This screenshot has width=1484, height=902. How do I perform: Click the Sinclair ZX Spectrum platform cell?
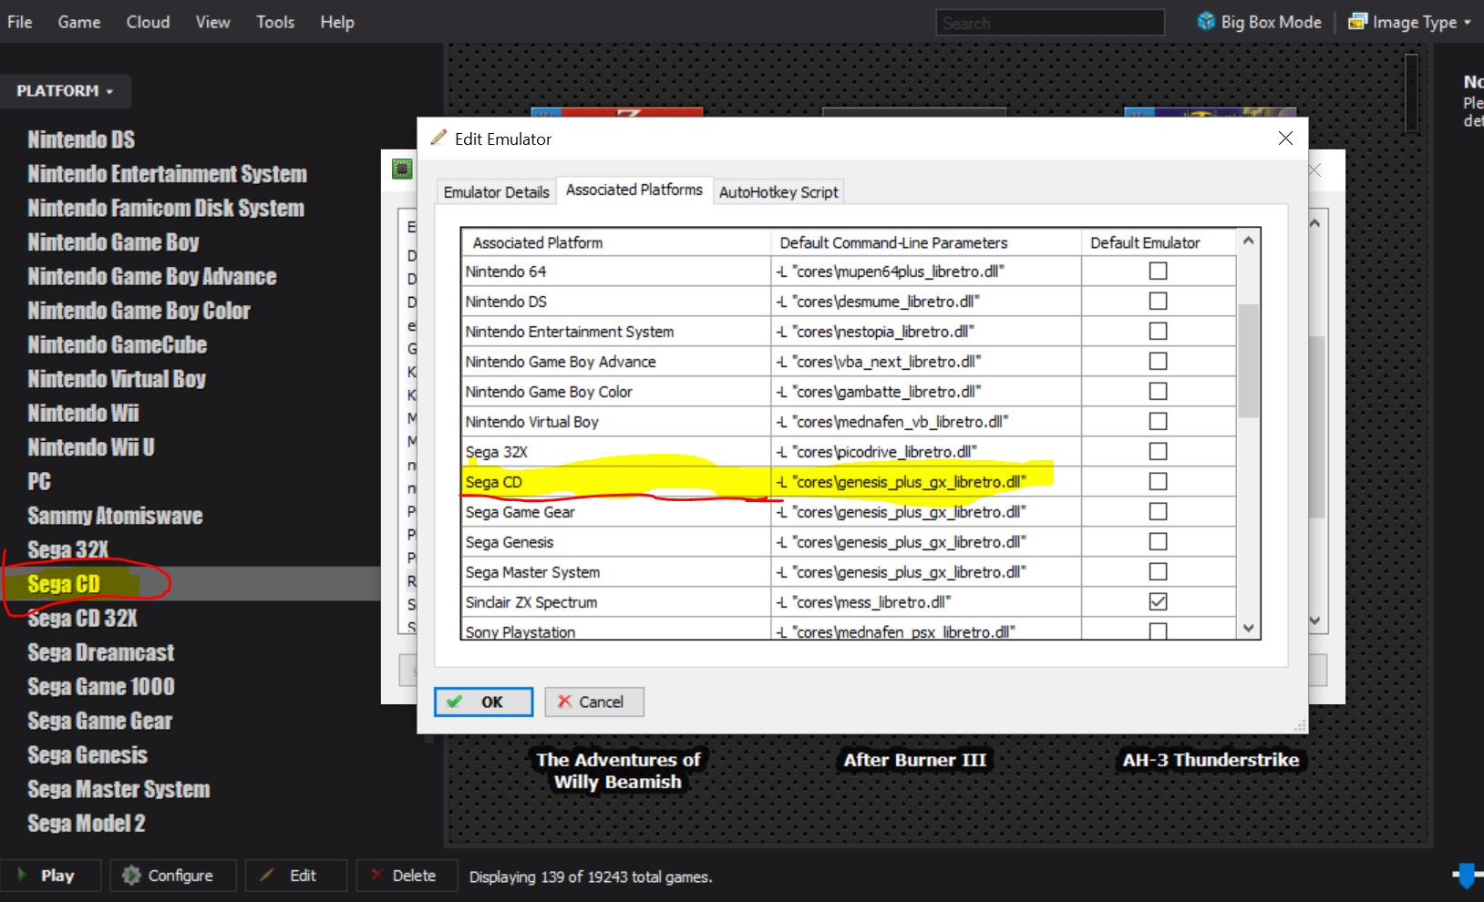point(616,601)
